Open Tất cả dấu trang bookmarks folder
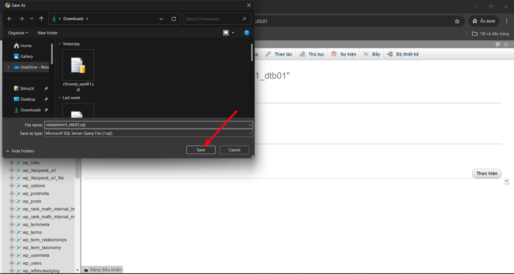The image size is (514, 274). pos(490,34)
